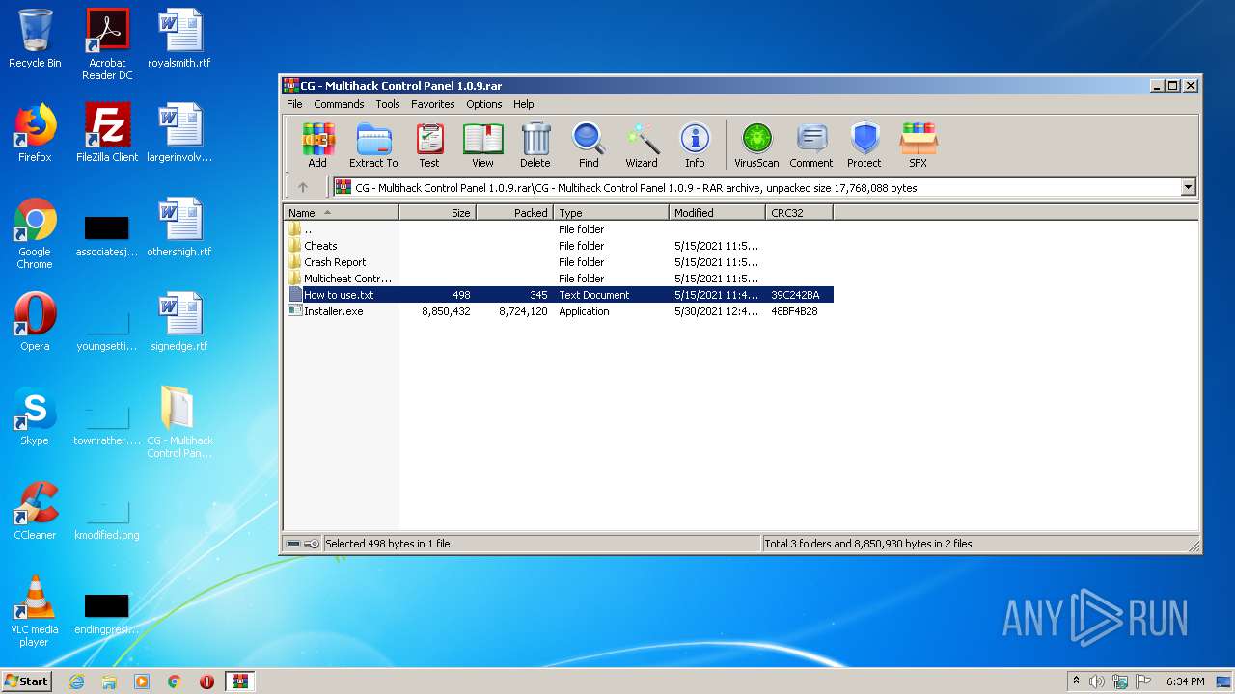Launch CCleaner from the desktop
This screenshot has height=694, width=1235.
(35, 511)
